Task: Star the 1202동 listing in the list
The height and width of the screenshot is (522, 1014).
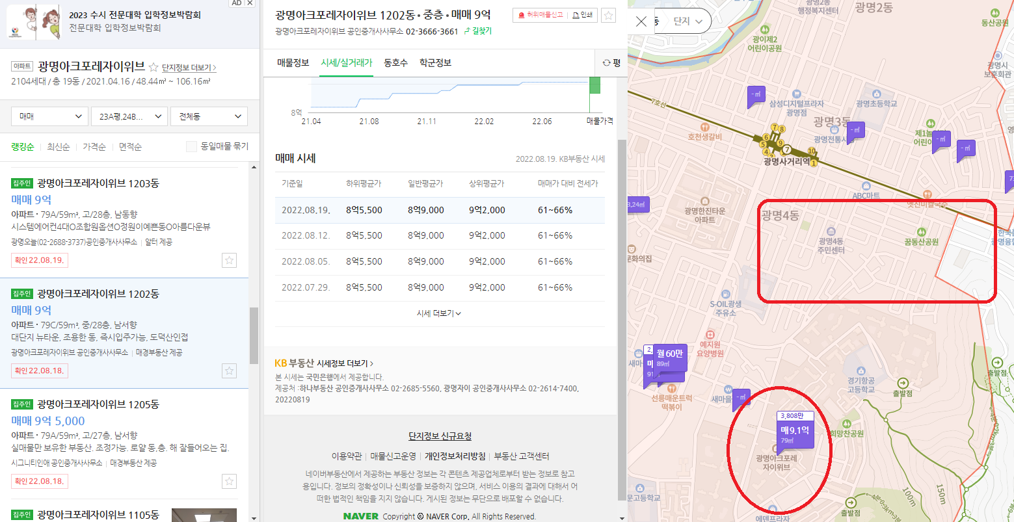Action: click(229, 371)
